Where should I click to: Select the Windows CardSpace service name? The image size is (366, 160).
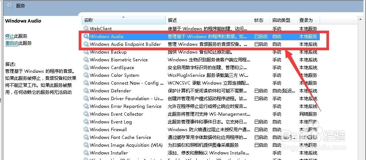pos(112,67)
